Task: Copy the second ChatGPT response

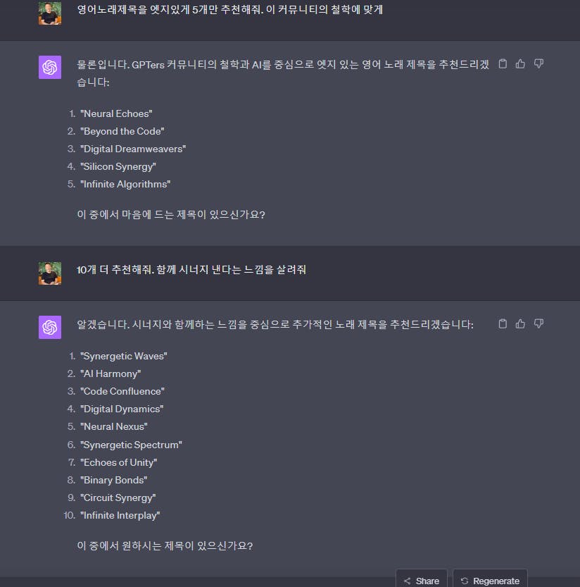Action: point(503,323)
